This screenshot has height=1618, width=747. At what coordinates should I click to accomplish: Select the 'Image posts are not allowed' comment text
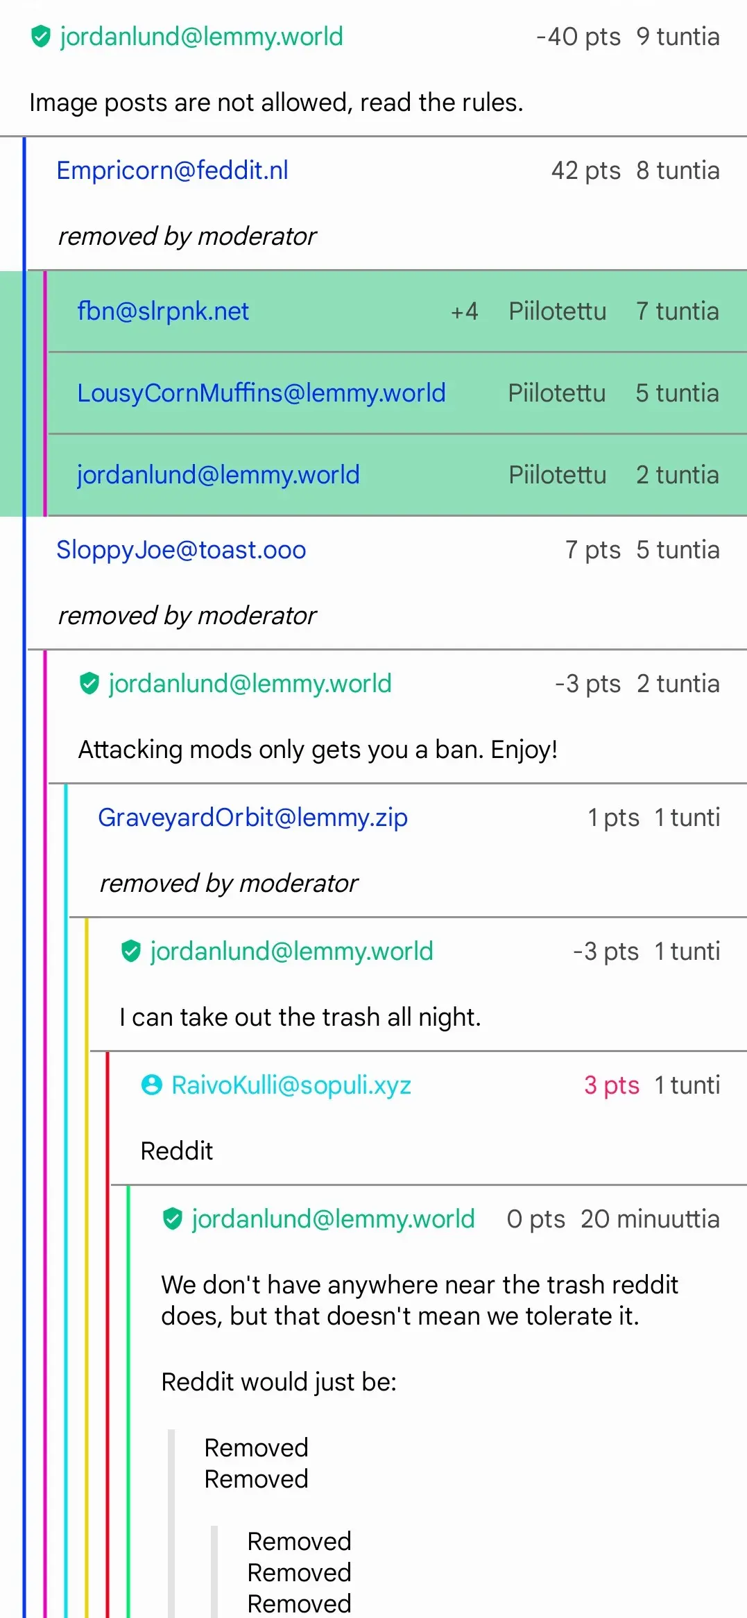[x=276, y=103]
